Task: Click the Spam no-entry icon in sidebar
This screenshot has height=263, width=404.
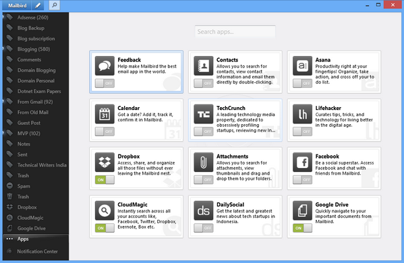Action: coord(9,185)
